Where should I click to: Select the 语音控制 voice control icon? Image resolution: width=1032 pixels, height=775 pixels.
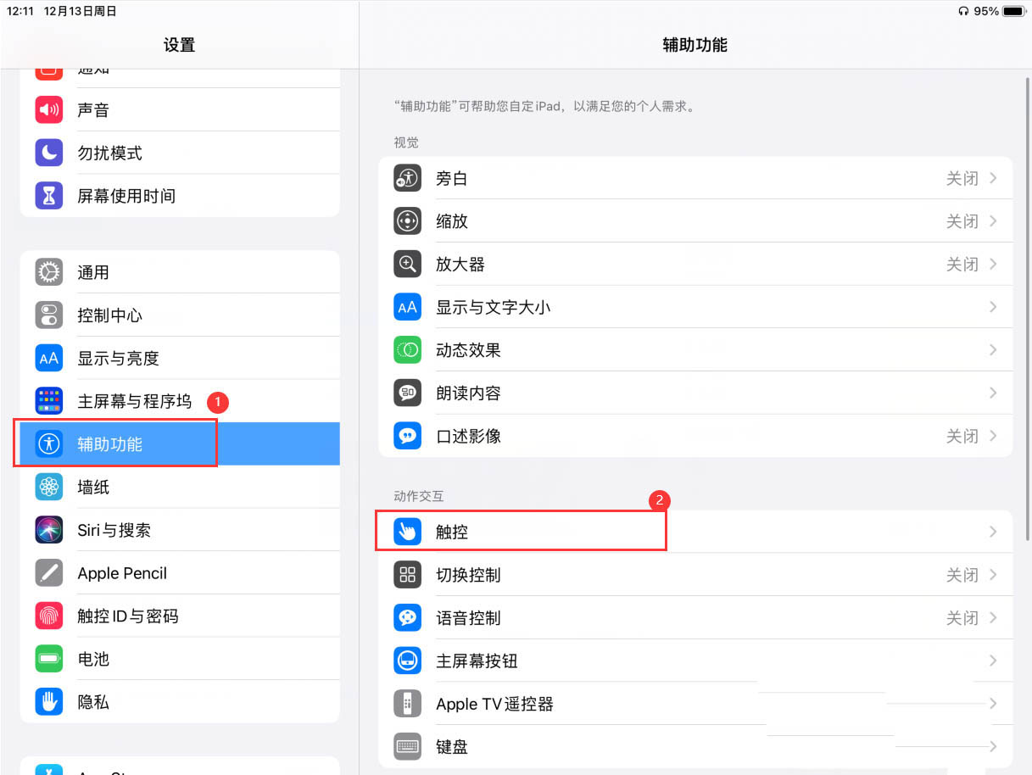[407, 617]
